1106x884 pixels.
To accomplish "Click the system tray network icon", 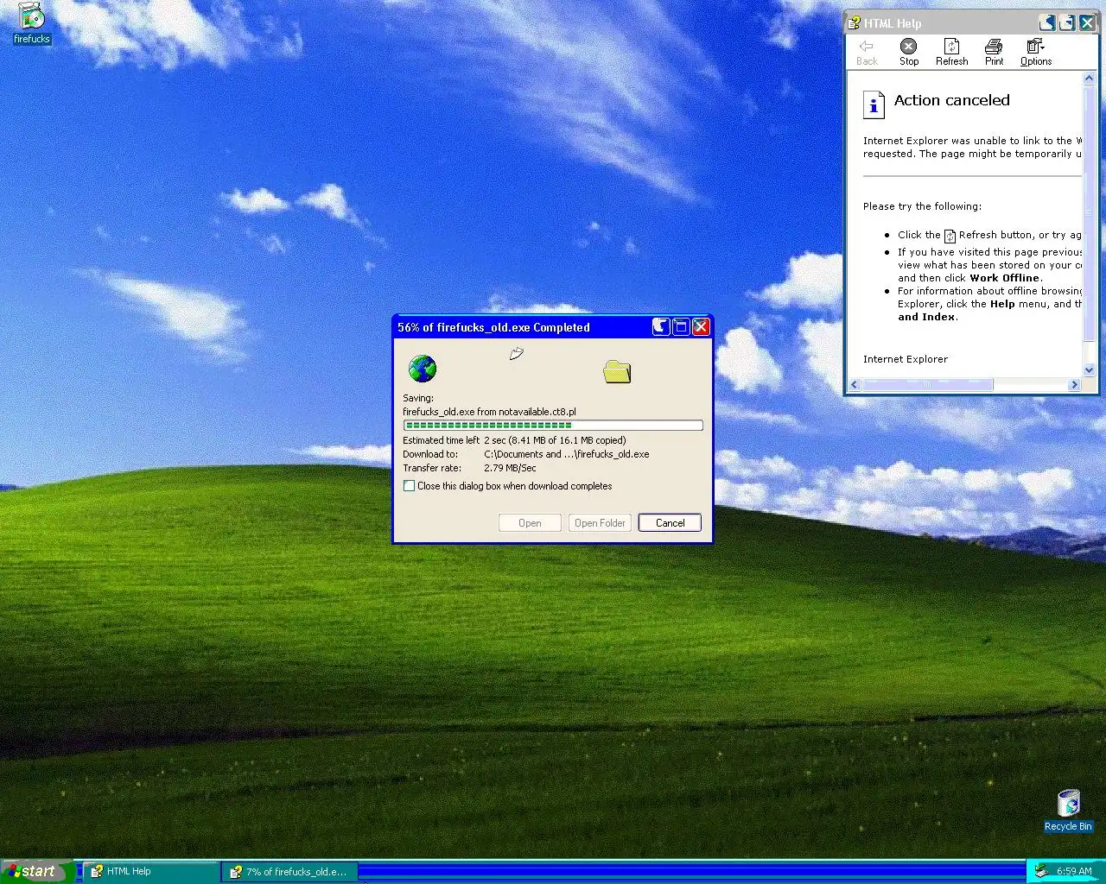I will tap(1041, 871).
